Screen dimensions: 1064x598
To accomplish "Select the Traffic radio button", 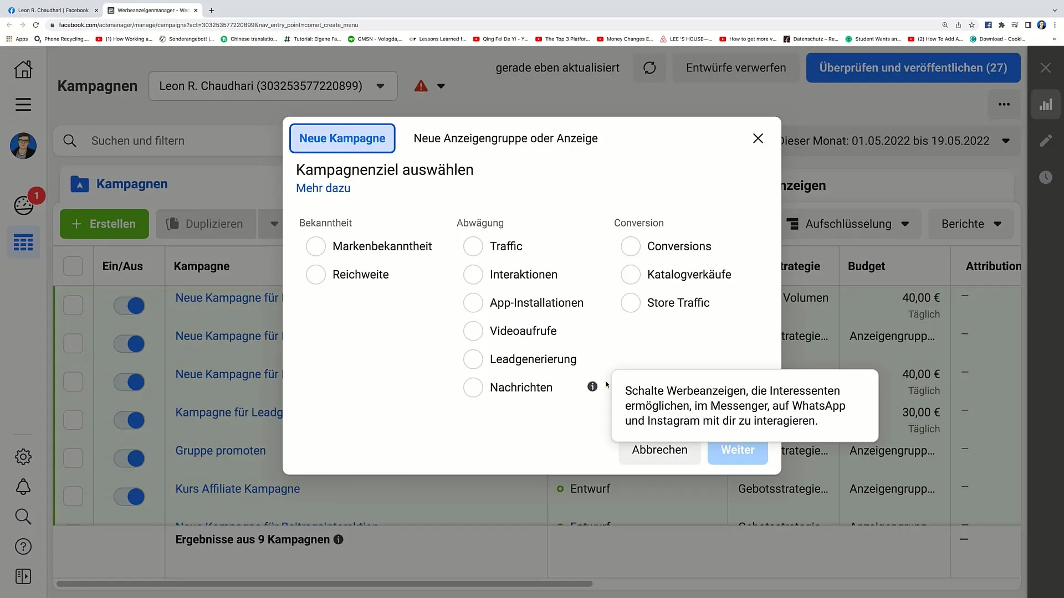I will point(473,246).
